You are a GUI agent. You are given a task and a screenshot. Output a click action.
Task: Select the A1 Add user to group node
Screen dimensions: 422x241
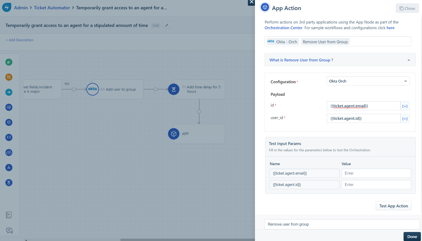tap(118, 89)
